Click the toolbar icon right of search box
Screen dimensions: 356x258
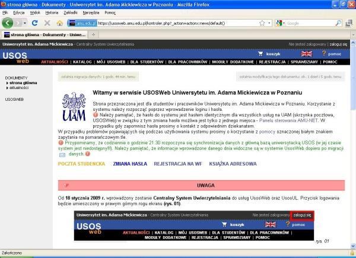coord(349,23)
